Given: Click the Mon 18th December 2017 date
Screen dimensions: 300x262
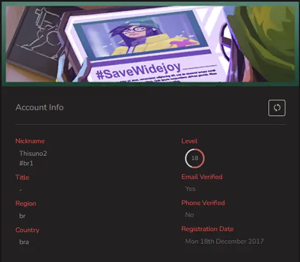Looking at the screenshot, I should coord(225,241).
